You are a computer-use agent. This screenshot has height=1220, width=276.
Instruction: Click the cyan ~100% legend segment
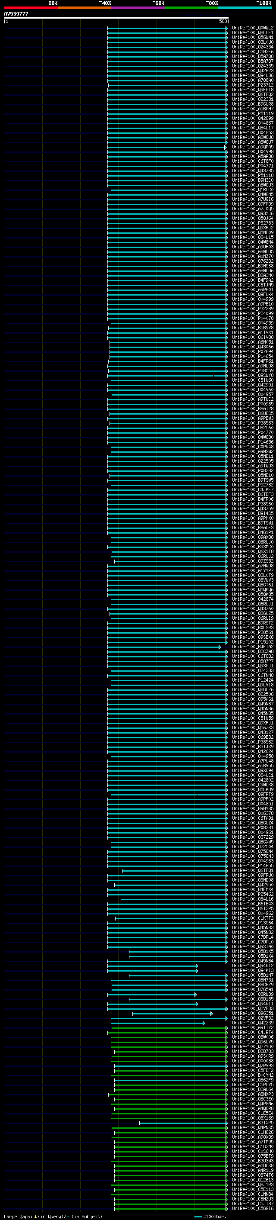[245, 8]
